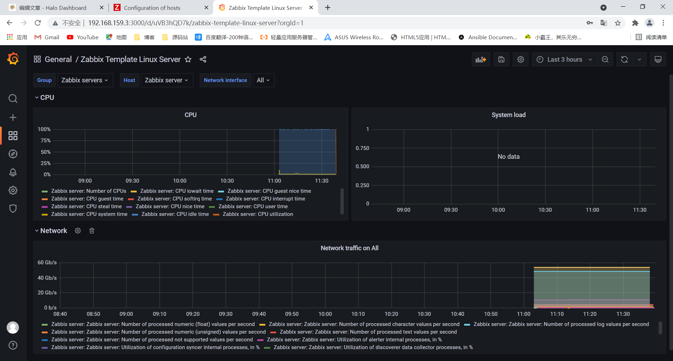Open CPU panel title menu
This screenshot has height=361, width=673.
click(x=190, y=115)
